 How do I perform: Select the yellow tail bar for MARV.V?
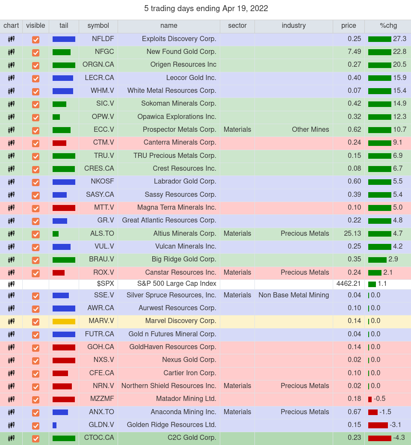tap(64, 321)
